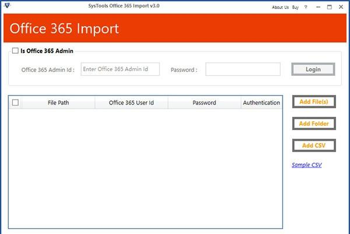Click the Add Folder button

314,124
